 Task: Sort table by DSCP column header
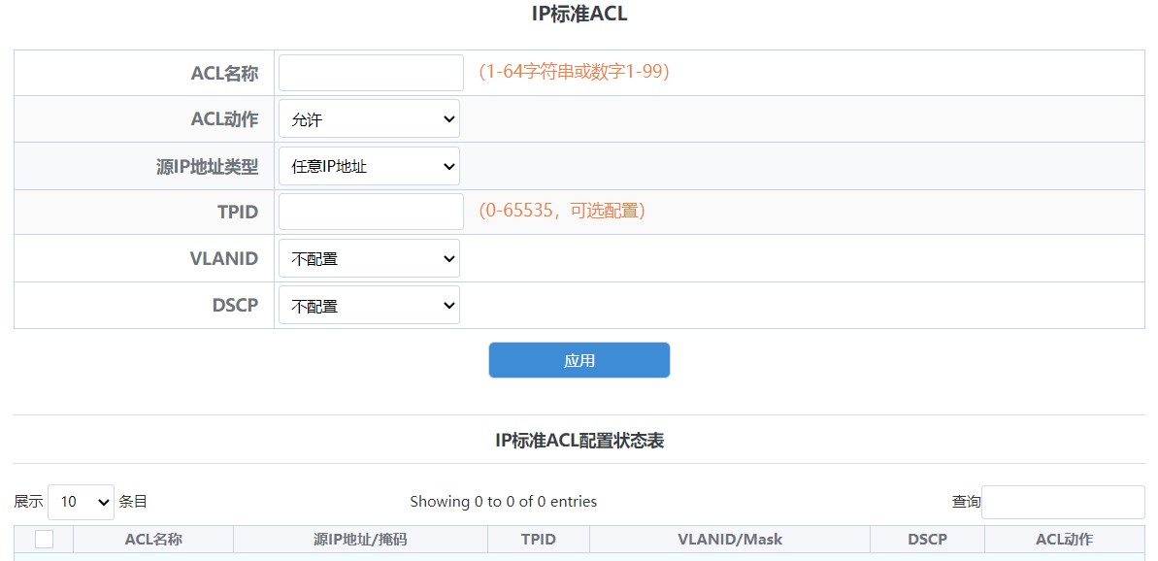point(928,540)
